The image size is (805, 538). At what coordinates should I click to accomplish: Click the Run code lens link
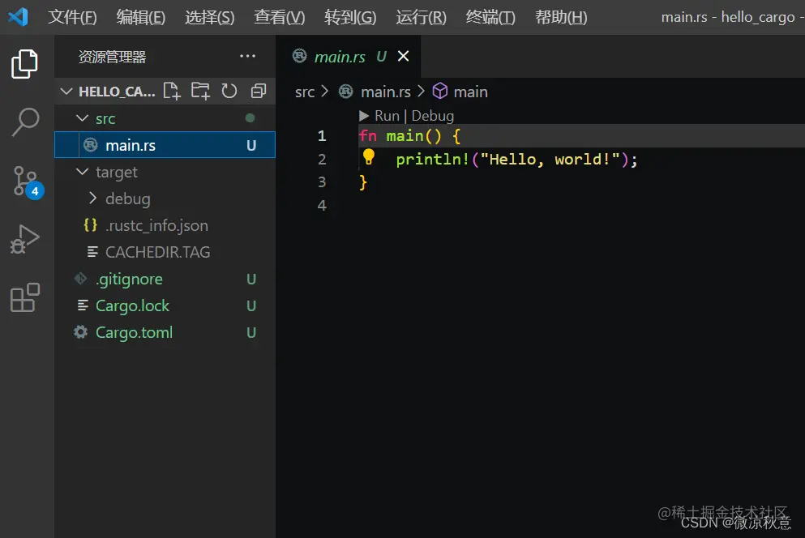click(387, 116)
